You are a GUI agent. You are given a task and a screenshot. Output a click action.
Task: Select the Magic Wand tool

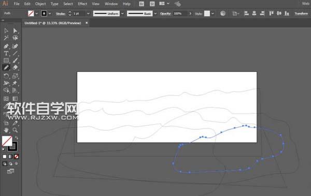(6, 38)
